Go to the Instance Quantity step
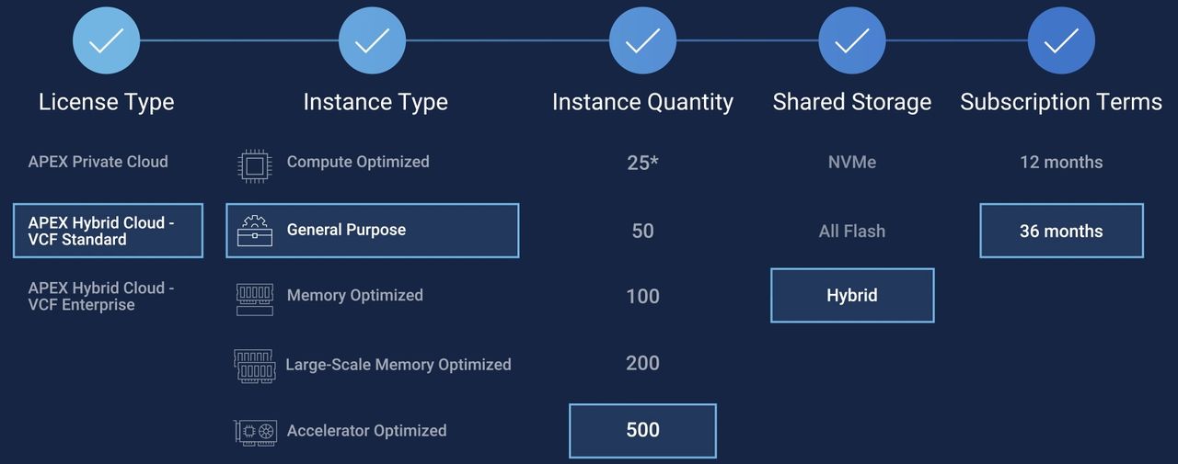The image size is (1178, 464). [642, 102]
